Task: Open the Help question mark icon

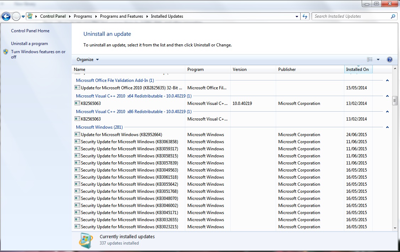Action: (x=390, y=60)
